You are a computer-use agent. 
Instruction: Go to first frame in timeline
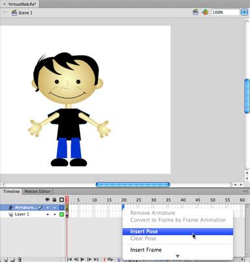pos(69,259)
